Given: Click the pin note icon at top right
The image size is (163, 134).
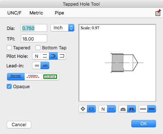Looking at the screenshot, I should pos(158,13).
